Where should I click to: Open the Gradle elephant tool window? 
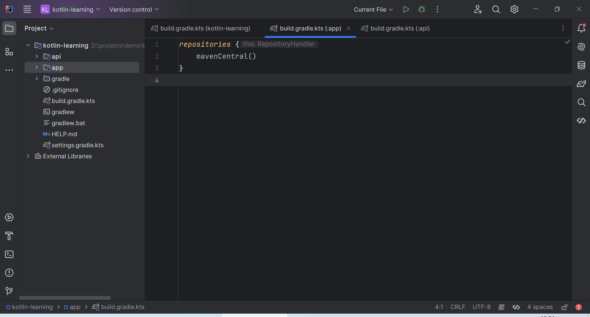(x=581, y=84)
